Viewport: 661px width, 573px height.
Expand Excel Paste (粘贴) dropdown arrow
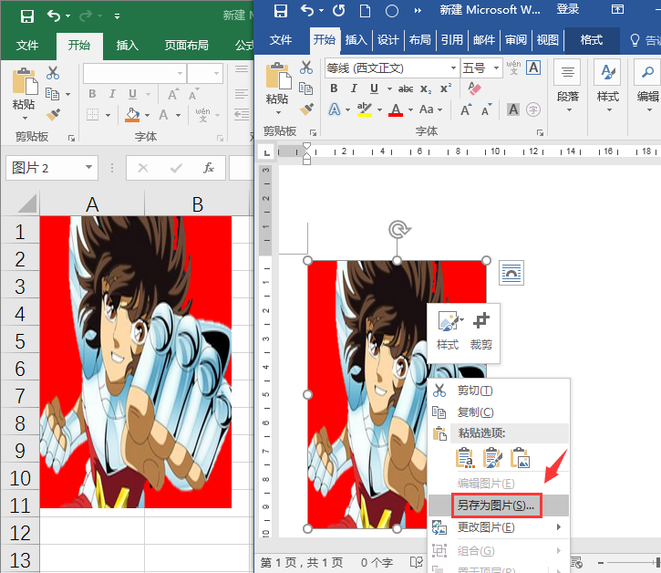click(x=25, y=118)
